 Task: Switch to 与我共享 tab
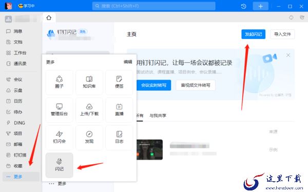click(x=158, y=116)
